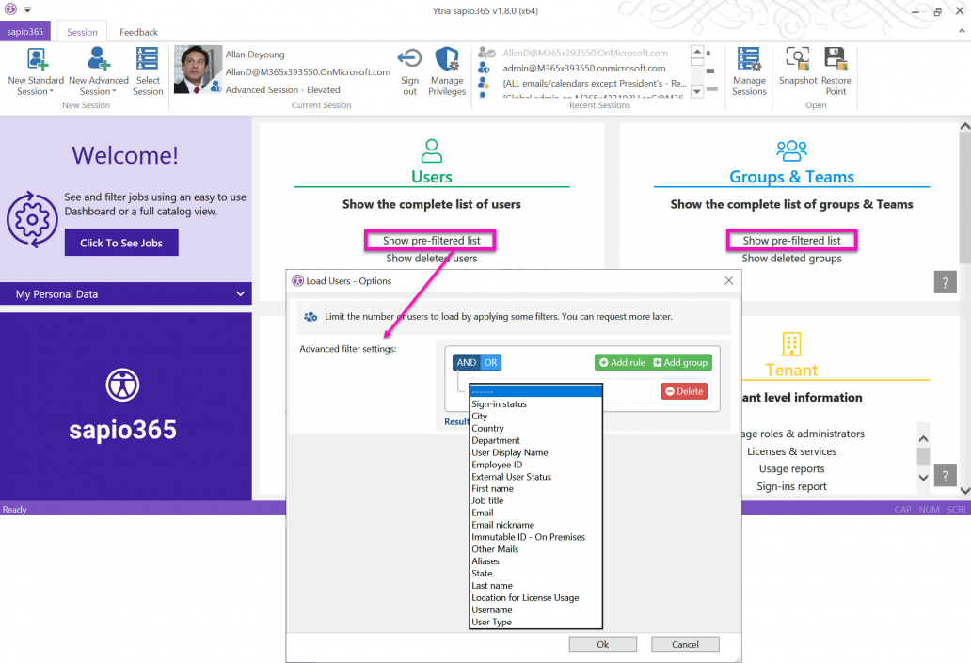
Task: Cancel the Load Users dialog
Action: coord(685,644)
